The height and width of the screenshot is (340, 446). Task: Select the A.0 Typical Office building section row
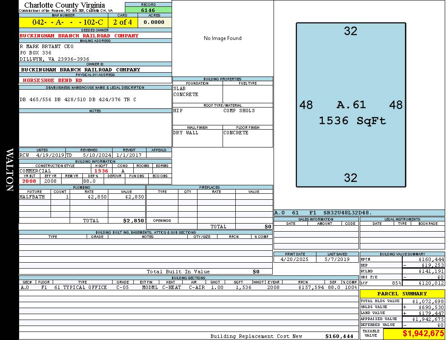pos(189,287)
